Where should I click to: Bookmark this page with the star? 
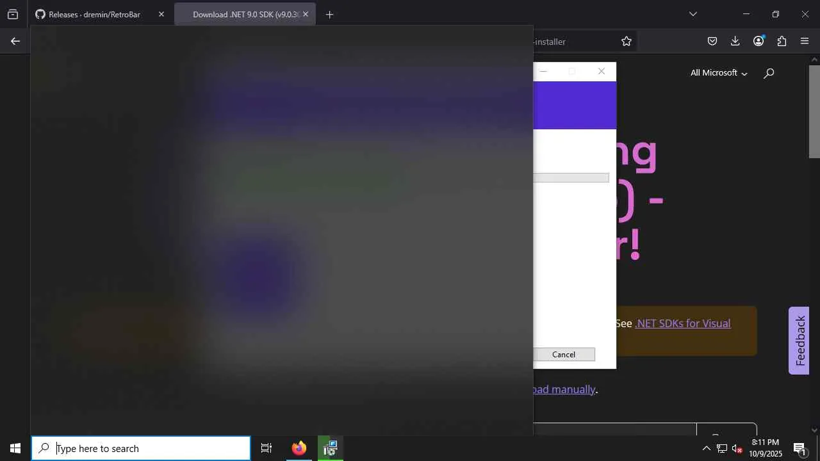(627, 41)
